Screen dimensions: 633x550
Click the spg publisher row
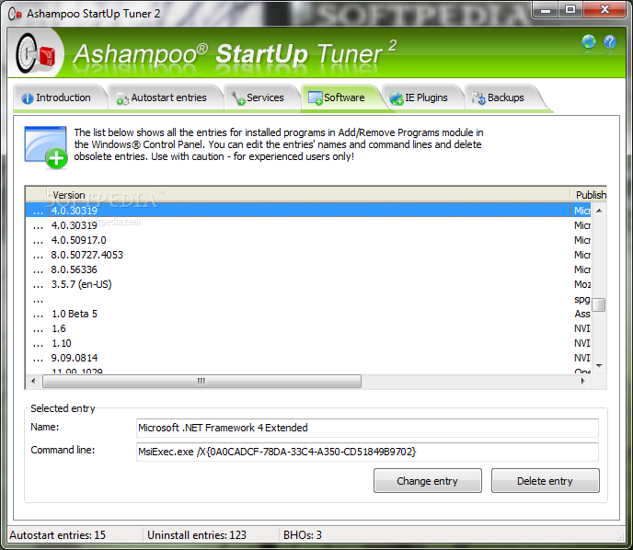[x=308, y=299]
